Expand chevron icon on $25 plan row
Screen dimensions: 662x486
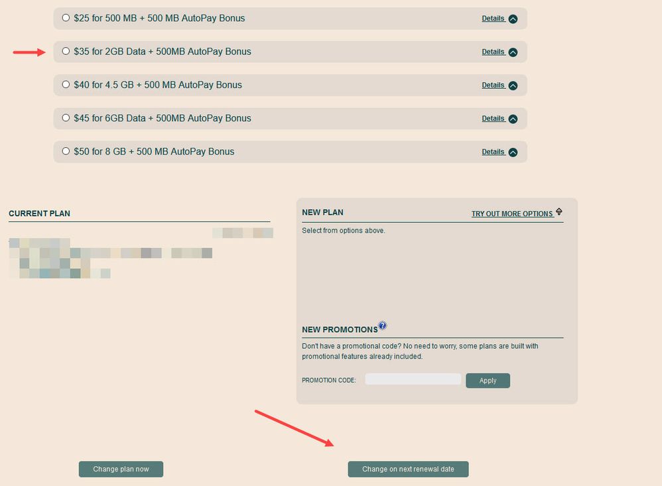(513, 19)
